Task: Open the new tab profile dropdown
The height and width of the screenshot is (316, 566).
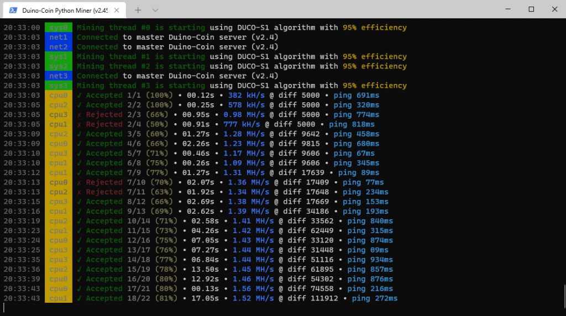Action: pos(155,10)
